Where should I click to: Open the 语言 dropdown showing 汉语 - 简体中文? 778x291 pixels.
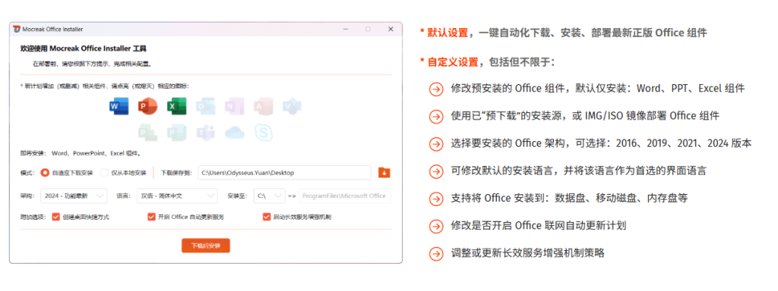coord(177,196)
